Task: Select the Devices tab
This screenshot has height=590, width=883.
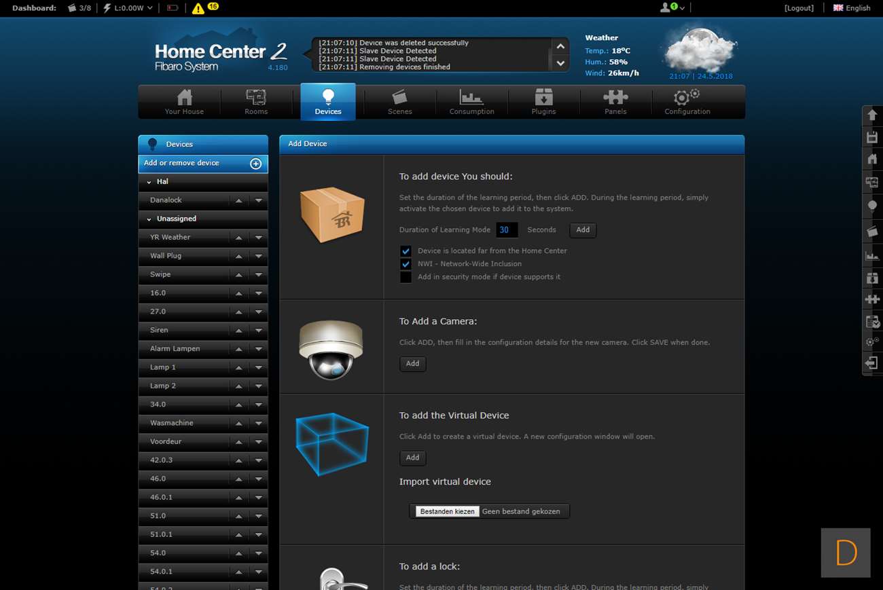Action: (328, 102)
